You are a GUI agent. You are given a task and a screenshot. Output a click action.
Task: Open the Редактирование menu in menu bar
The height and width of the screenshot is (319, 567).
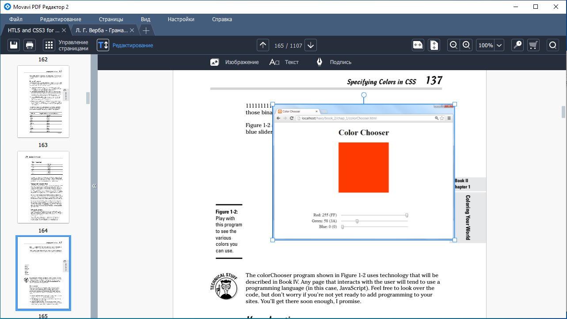pyautogui.click(x=61, y=19)
